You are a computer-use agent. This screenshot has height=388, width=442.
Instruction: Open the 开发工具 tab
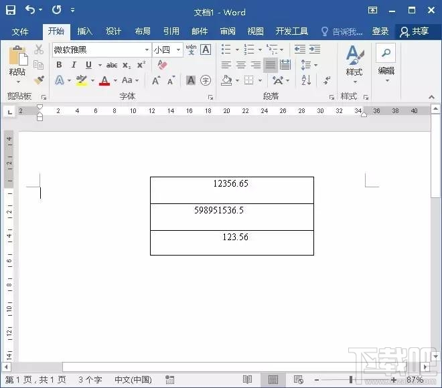[292, 31]
